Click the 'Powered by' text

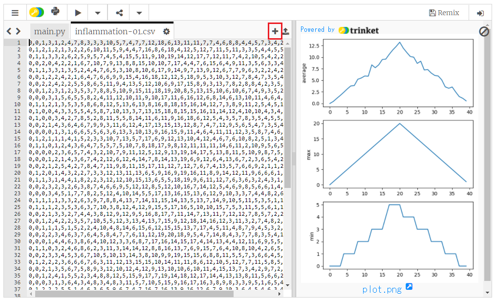[x=317, y=30]
